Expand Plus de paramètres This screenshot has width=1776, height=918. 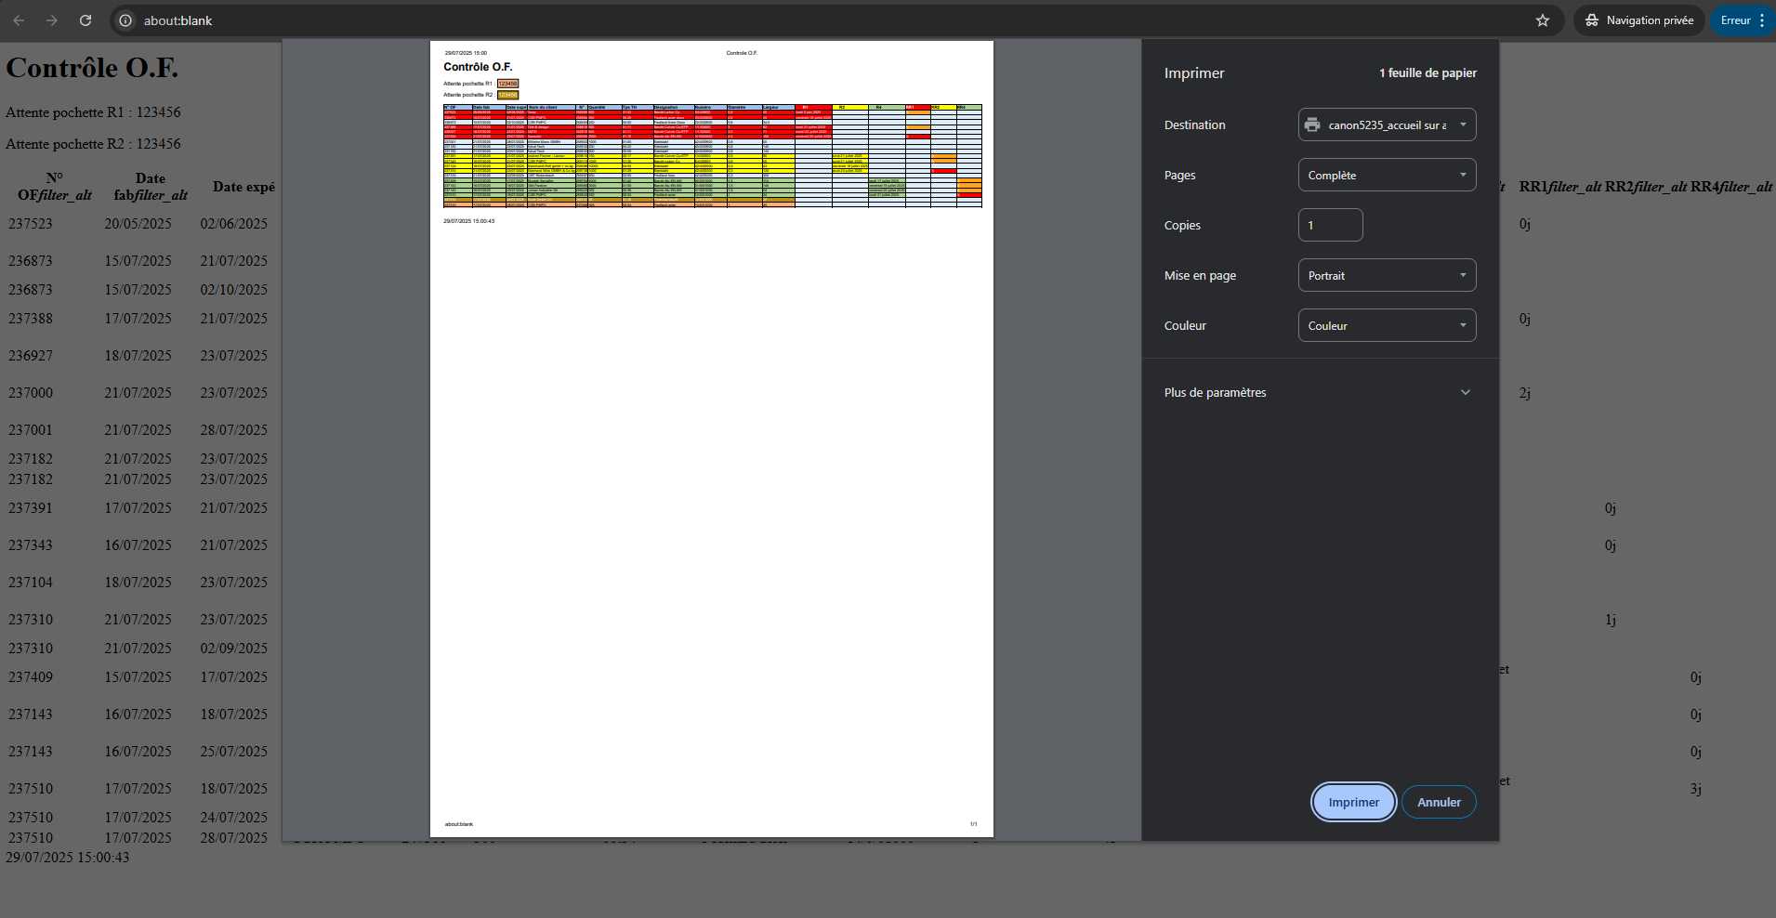pyautogui.click(x=1316, y=391)
